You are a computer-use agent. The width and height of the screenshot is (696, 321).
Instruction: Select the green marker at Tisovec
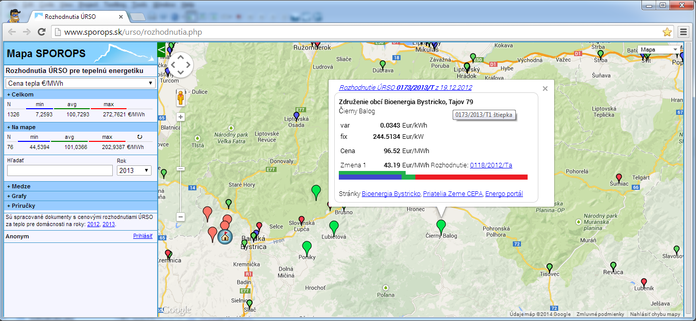click(x=550, y=267)
